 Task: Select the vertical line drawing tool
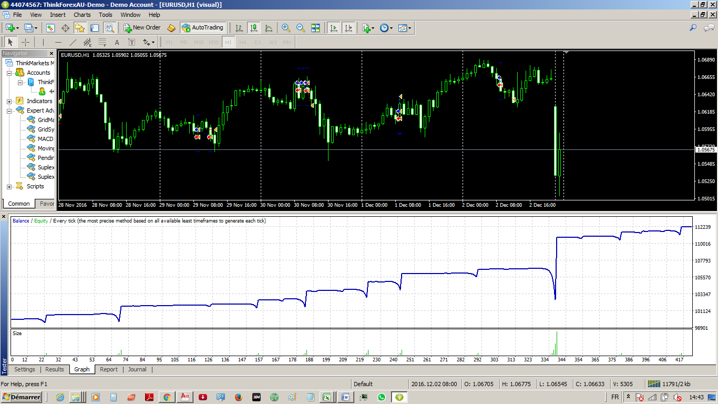[44, 42]
